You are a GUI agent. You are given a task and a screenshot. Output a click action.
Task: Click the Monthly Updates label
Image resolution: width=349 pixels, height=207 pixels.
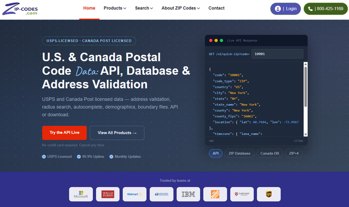(128, 157)
